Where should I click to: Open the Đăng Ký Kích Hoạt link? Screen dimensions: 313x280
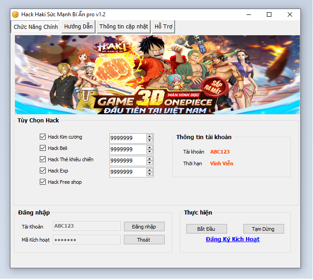232,239
